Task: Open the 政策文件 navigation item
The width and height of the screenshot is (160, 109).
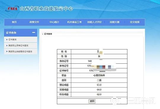Action: coord(34,22)
